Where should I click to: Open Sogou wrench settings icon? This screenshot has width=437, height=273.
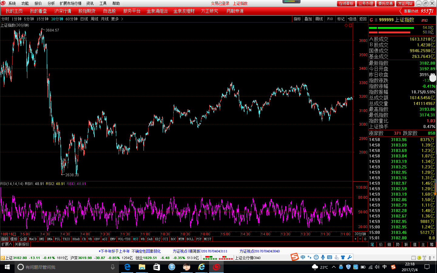[350, 257]
